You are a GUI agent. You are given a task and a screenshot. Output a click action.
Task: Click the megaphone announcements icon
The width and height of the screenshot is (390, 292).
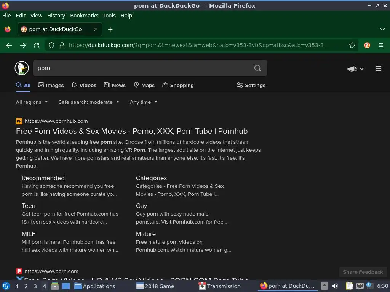[x=352, y=69]
